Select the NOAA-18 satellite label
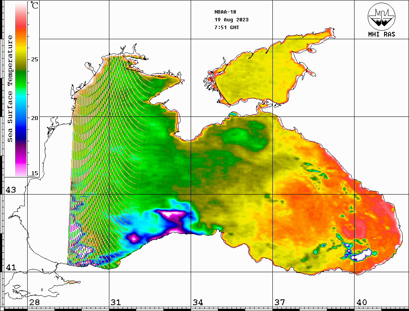The width and height of the screenshot is (409, 311). (x=225, y=12)
